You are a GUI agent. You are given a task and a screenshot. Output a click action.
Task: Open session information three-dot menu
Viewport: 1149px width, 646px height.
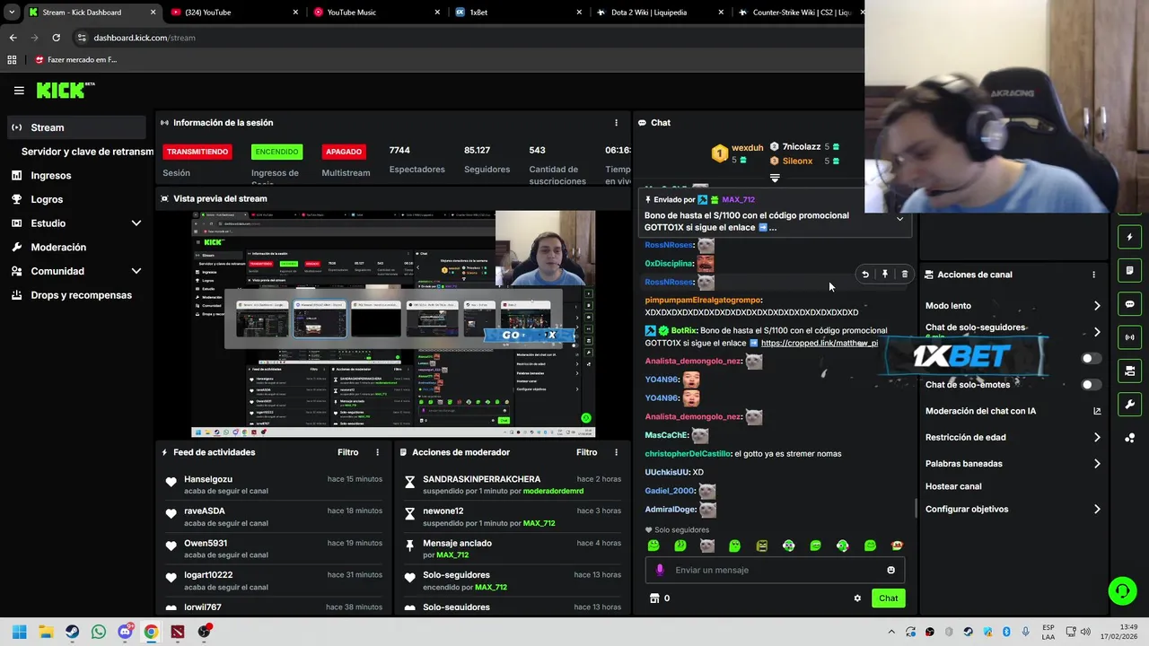616,123
